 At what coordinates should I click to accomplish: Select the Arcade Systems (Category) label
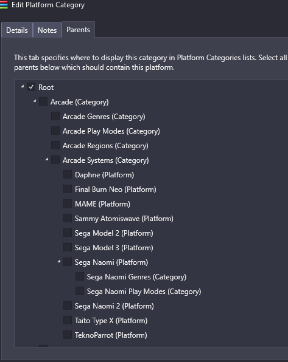[106, 160]
